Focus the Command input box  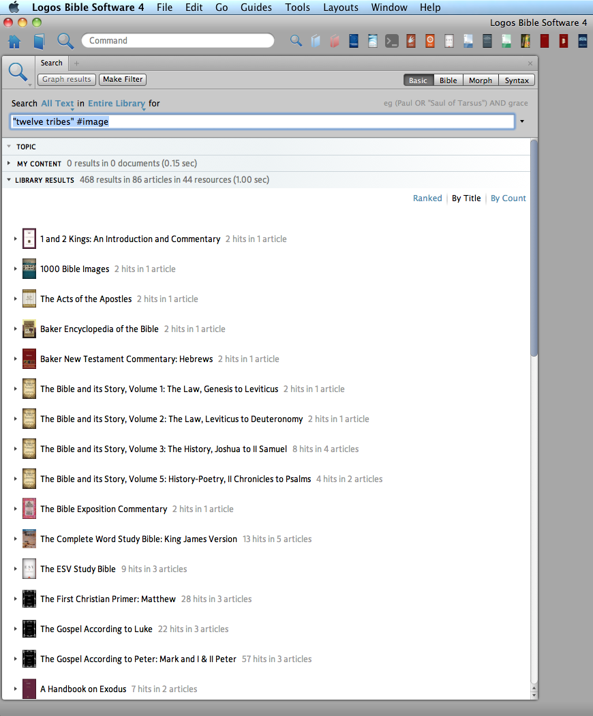click(x=178, y=41)
